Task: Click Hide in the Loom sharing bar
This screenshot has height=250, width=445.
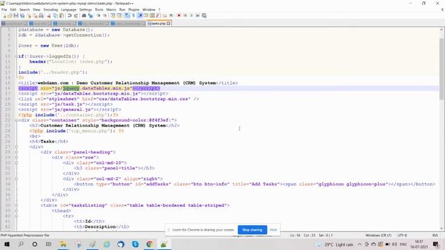Action: click(x=273, y=230)
